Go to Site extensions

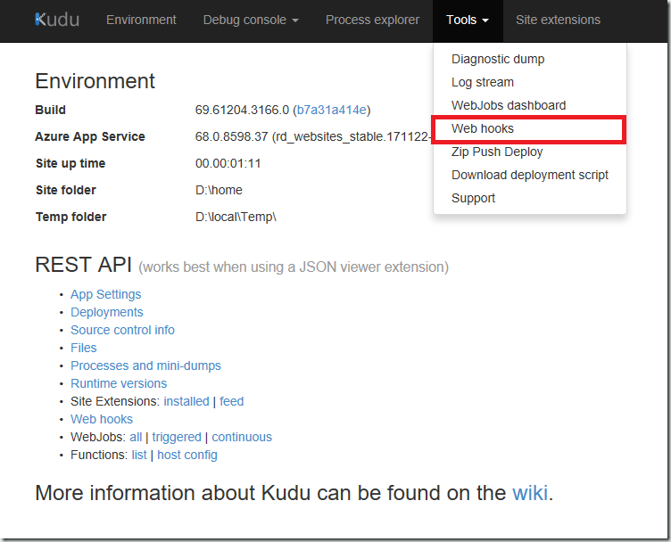pyautogui.click(x=558, y=20)
